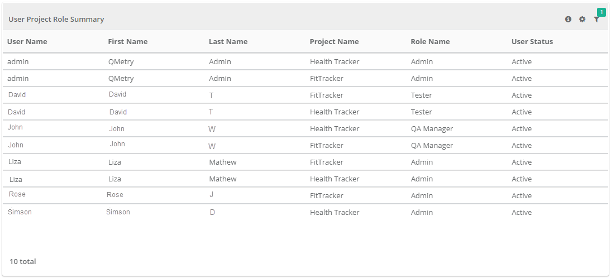Click QMetry first name in admin FitTracker row
The height and width of the screenshot is (278, 611).
pyautogui.click(x=121, y=79)
